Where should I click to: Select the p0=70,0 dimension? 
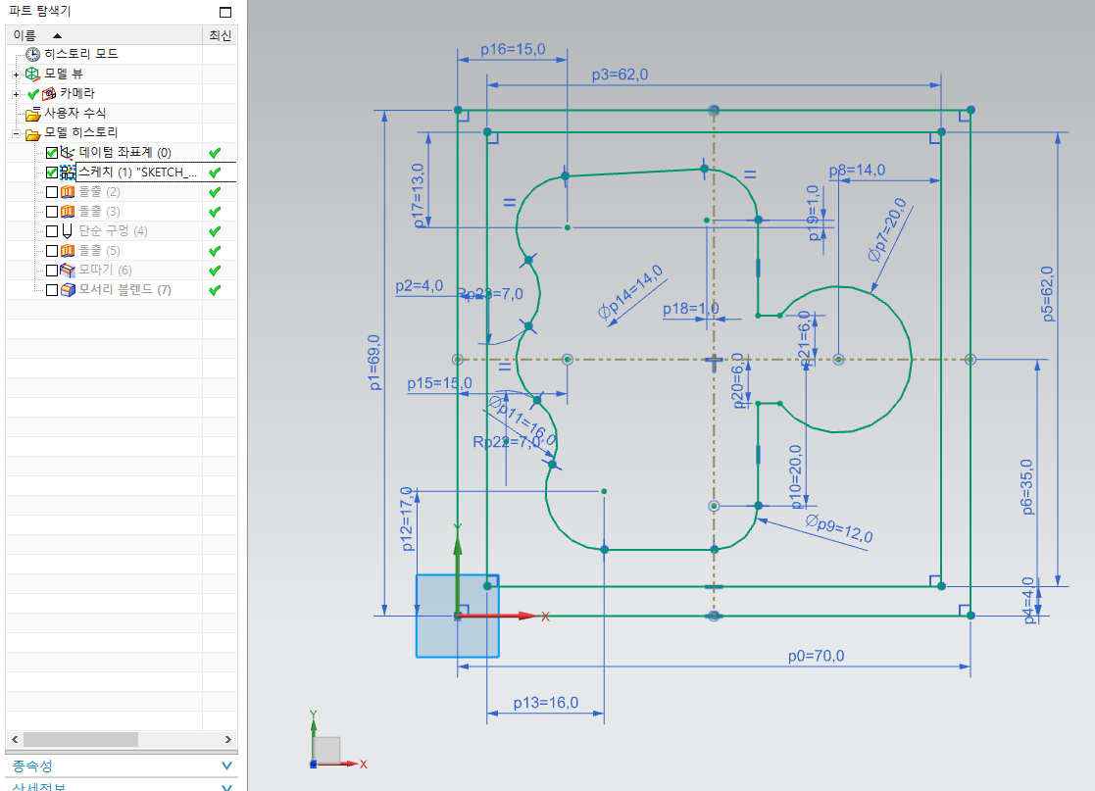click(x=816, y=656)
